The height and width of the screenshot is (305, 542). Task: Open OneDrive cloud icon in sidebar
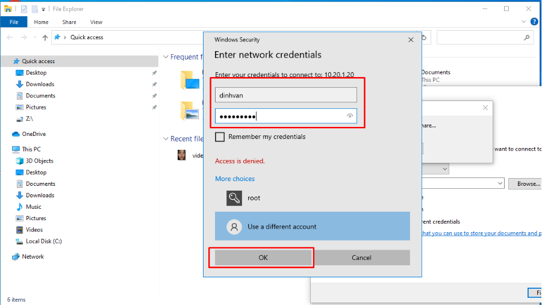point(16,134)
